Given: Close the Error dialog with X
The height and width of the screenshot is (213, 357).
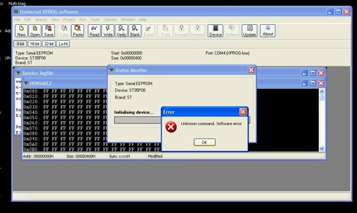Looking at the screenshot, I should [243, 112].
